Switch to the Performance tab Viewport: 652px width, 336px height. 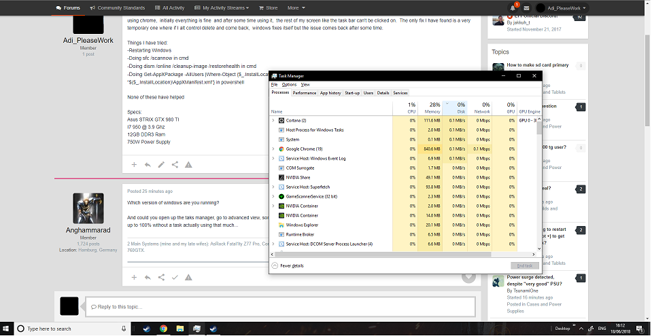pos(305,93)
